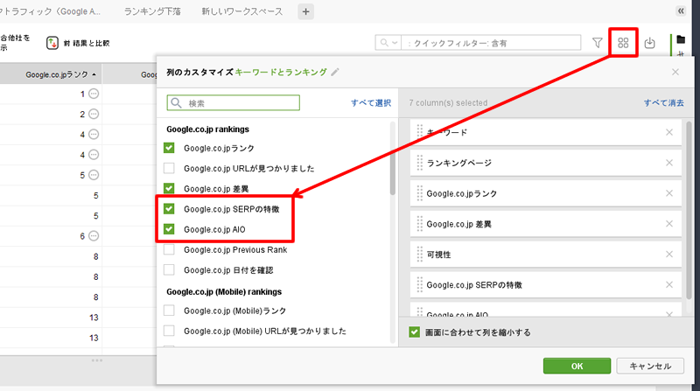Click the add new workspace plus icon

click(x=305, y=11)
